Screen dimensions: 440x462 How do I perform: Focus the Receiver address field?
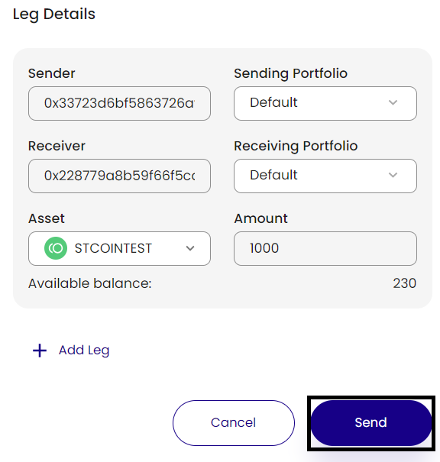119,176
